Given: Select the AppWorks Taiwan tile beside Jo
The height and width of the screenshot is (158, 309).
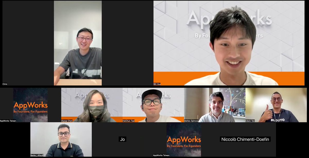Looking at the screenshot, I should click(x=184, y=140).
